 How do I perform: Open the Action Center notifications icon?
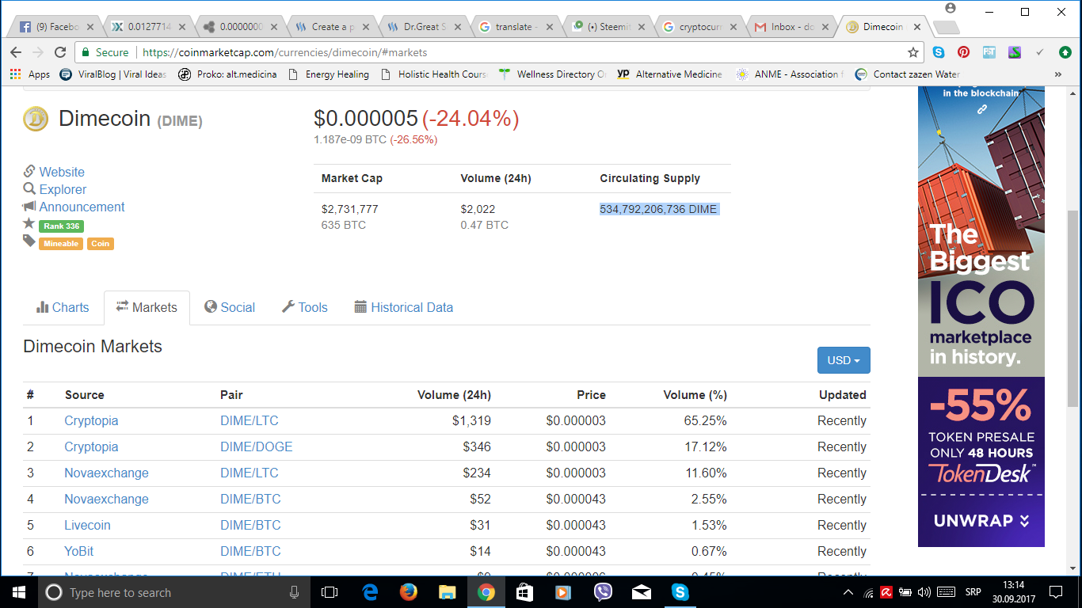[1055, 592]
